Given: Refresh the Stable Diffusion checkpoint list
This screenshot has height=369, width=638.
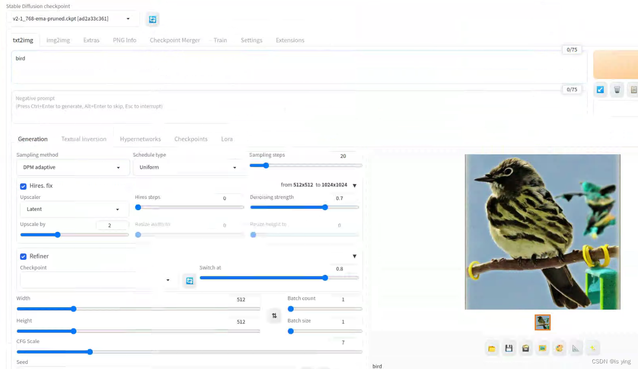Looking at the screenshot, I should point(153,19).
